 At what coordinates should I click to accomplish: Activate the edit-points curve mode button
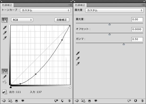tap(5, 71)
